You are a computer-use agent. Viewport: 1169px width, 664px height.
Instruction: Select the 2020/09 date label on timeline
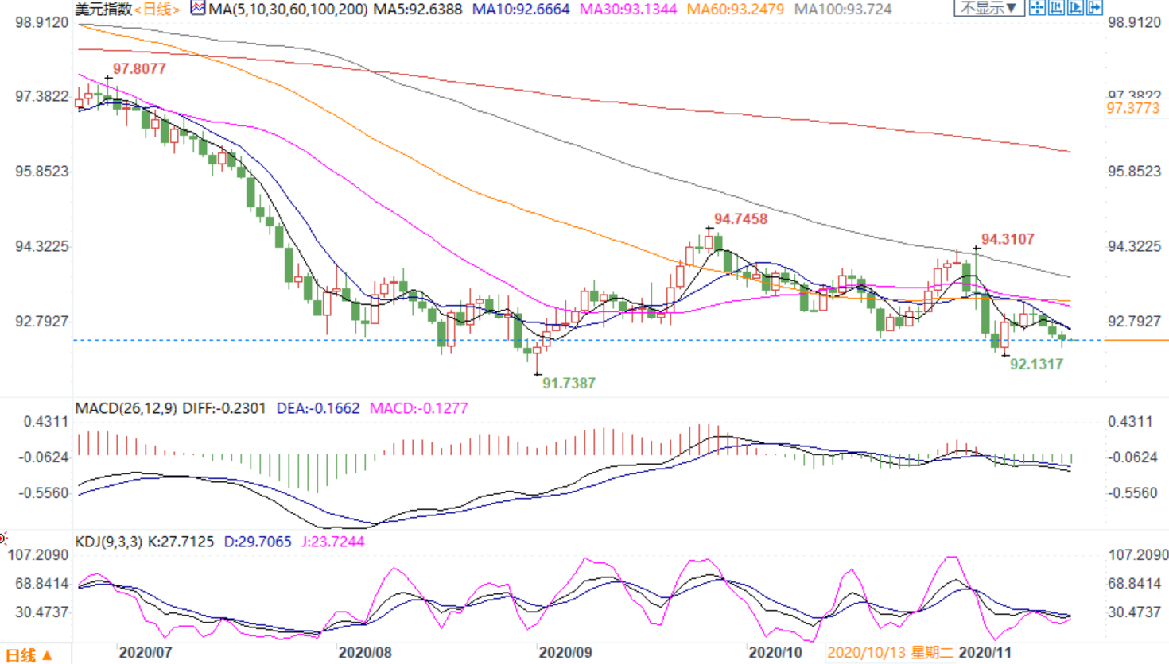pos(565,653)
